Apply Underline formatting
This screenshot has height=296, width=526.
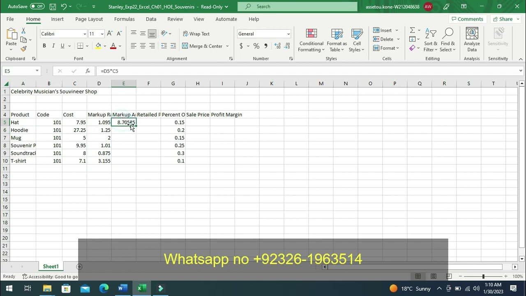point(62,46)
